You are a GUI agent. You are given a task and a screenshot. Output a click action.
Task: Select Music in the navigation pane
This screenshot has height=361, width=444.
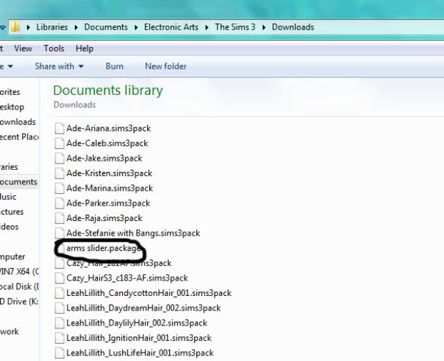click(8, 197)
